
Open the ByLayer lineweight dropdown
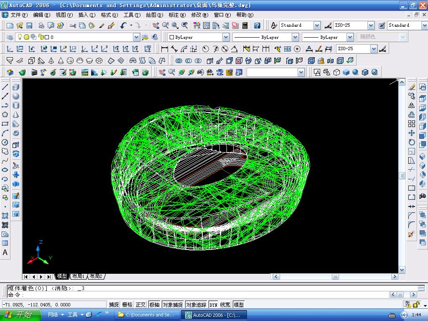pyautogui.click(x=350, y=37)
